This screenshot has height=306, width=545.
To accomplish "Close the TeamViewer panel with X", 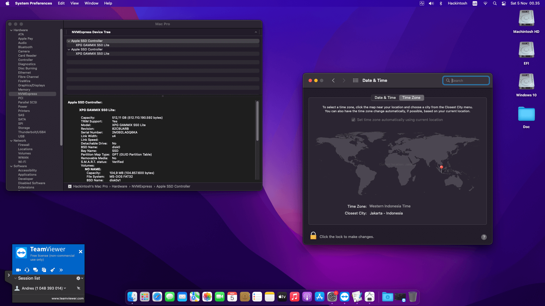I will [x=81, y=252].
